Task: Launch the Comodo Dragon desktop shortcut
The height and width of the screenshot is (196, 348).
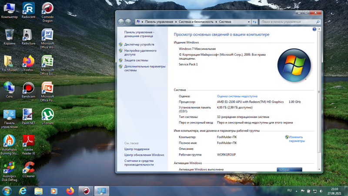Action: [47, 12]
